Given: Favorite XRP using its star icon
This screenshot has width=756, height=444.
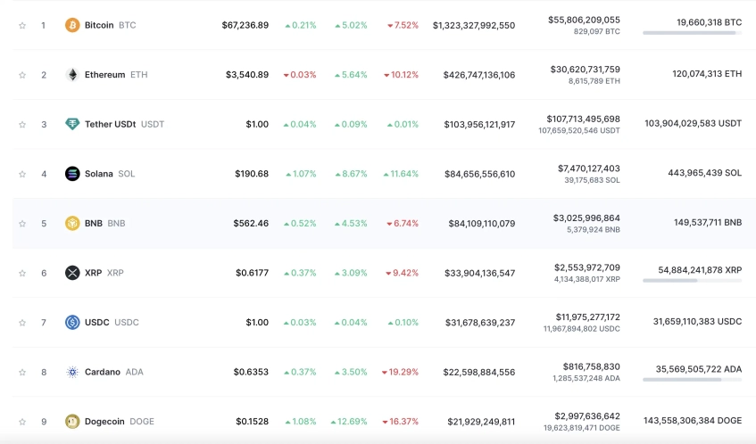Looking at the screenshot, I should coord(22,273).
